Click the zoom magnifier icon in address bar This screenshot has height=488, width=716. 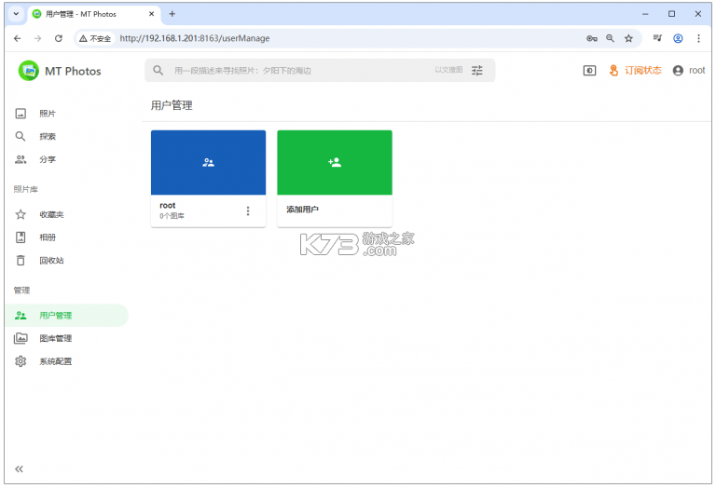[610, 38]
